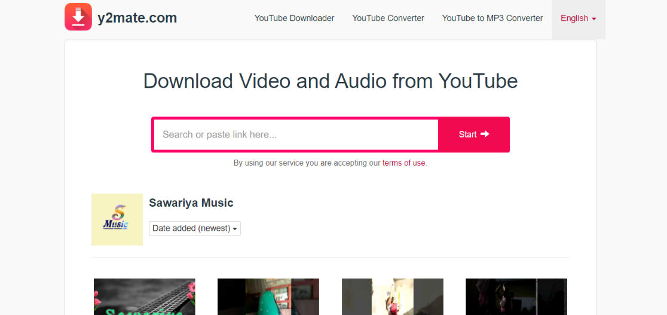Image resolution: width=667 pixels, height=315 pixels.
Task: Open YouTube Converter menu item
Action: click(388, 19)
